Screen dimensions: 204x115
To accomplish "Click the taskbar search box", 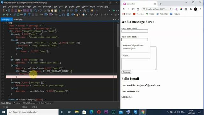I will pos(33,112).
